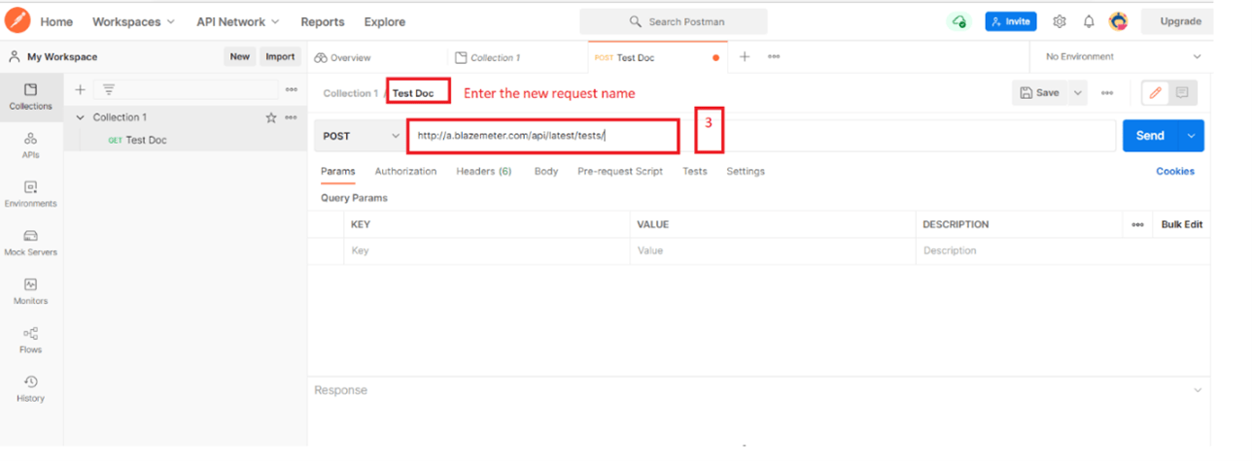Click the query param Key field
Image resolution: width=1252 pixels, height=461 pixels.
tap(488, 250)
